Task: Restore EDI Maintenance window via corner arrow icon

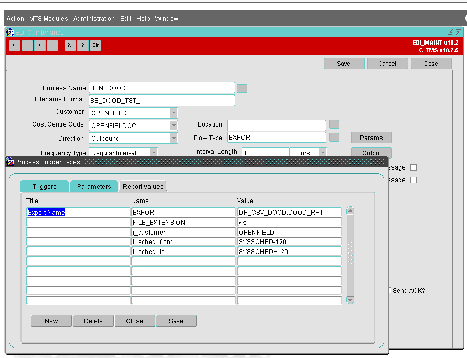Action: pyautogui.click(x=459, y=32)
